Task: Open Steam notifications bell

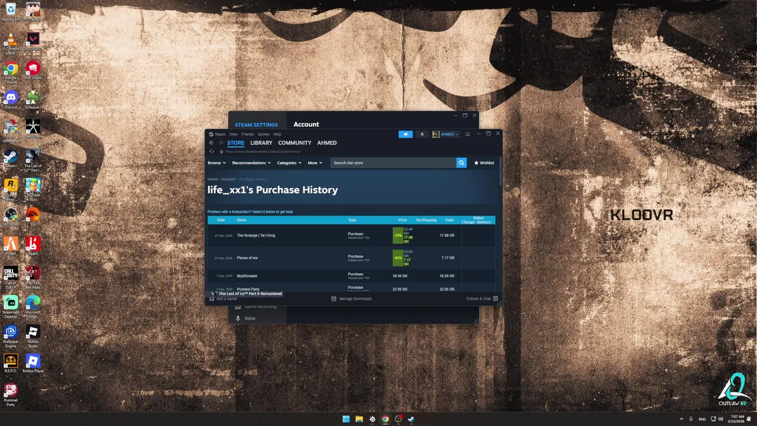Action: (x=422, y=134)
